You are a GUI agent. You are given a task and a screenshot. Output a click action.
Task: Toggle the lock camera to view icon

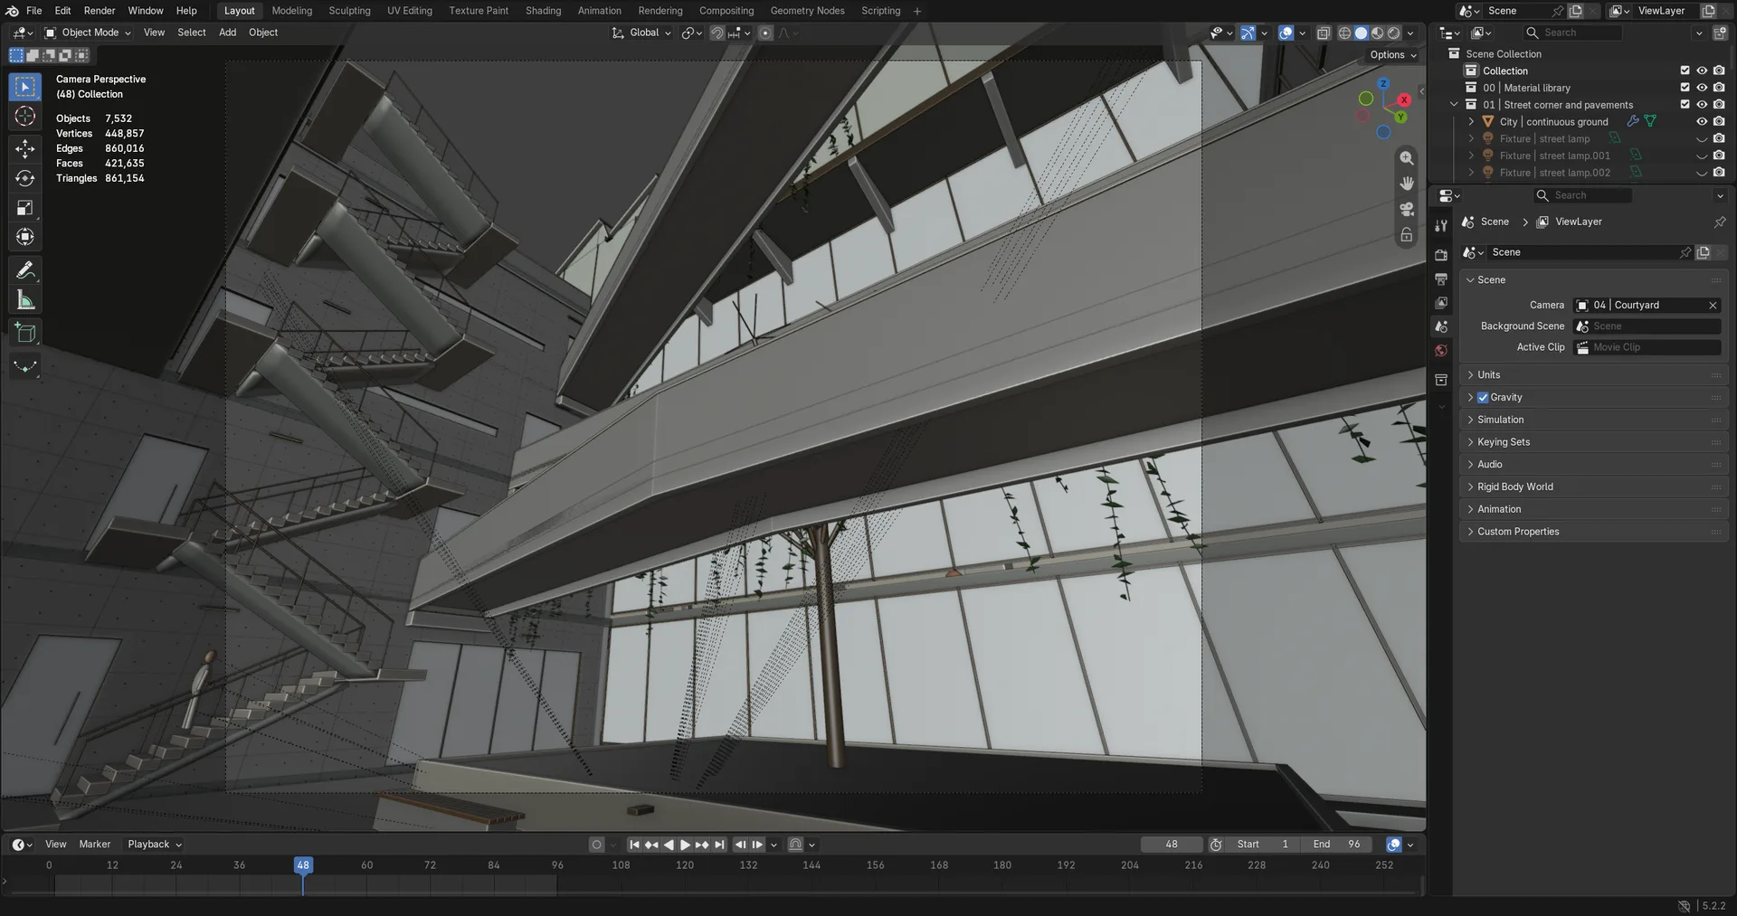(1407, 235)
